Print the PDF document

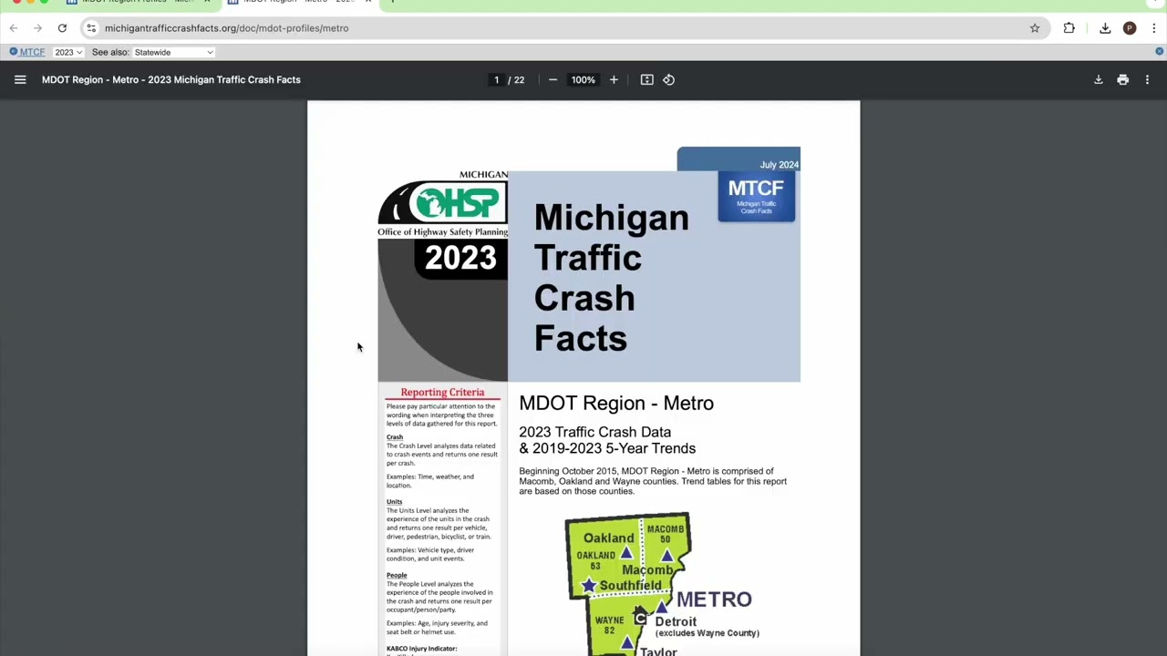point(1123,80)
